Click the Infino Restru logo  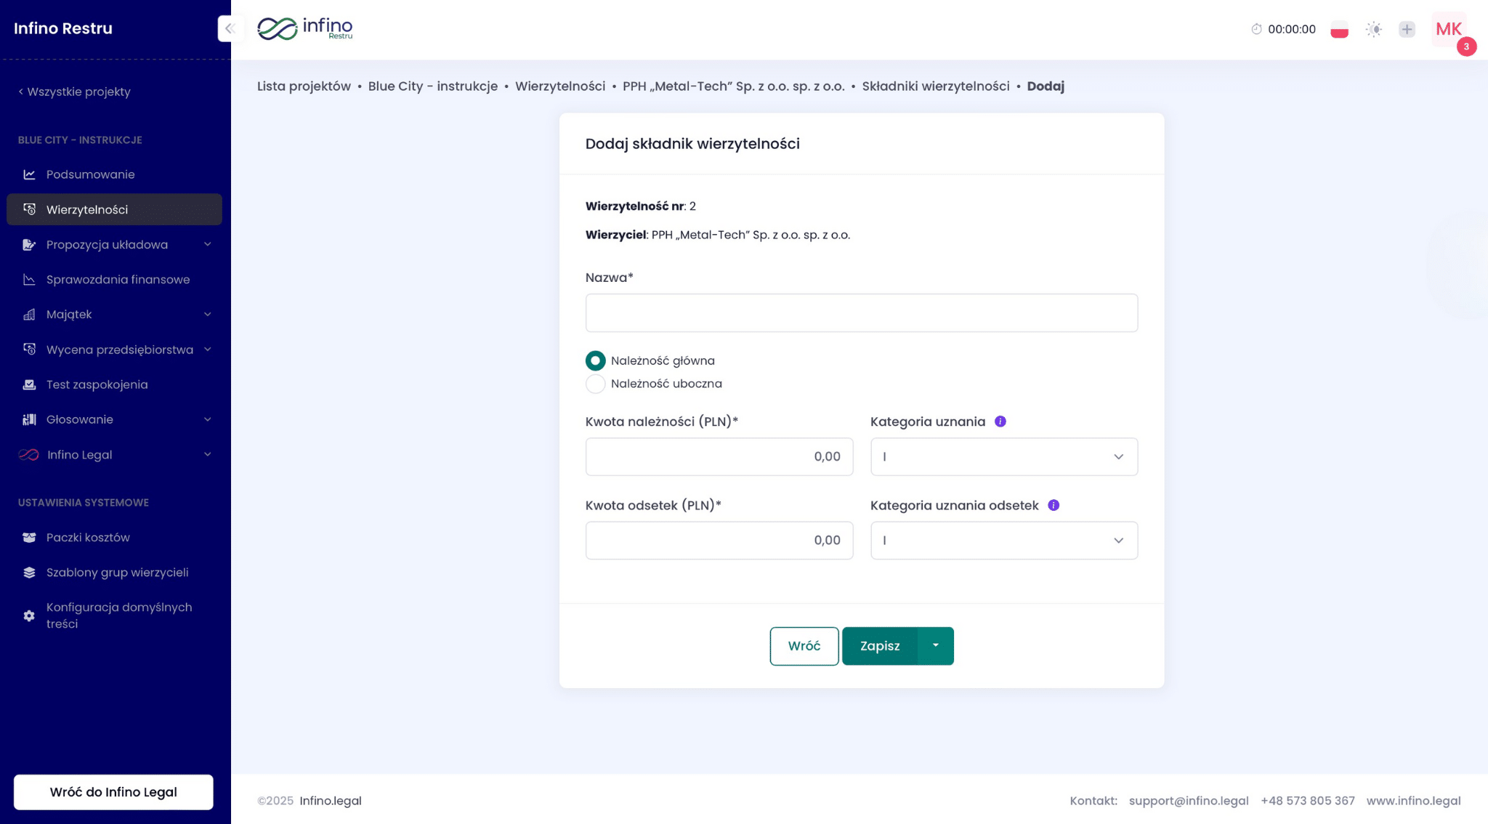point(305,29)
